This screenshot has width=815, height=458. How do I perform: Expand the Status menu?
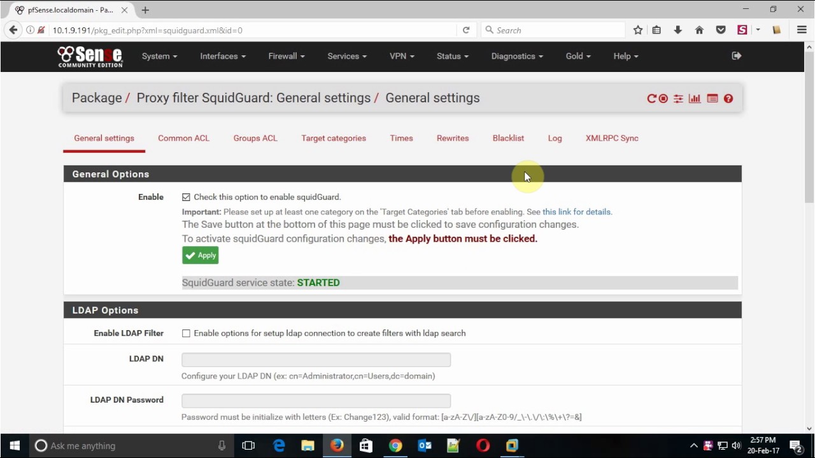point(453,56)
